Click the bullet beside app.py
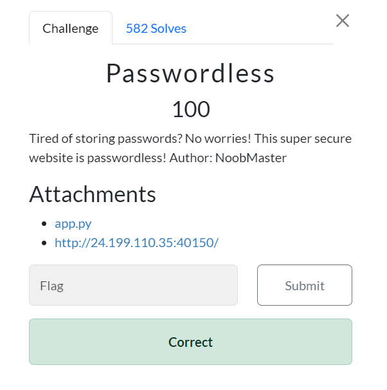This screenshot has height=390, width=387. click(44, 224)
